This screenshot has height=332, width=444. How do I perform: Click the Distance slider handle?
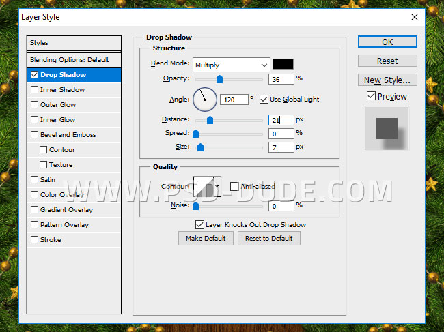(210, 120)
